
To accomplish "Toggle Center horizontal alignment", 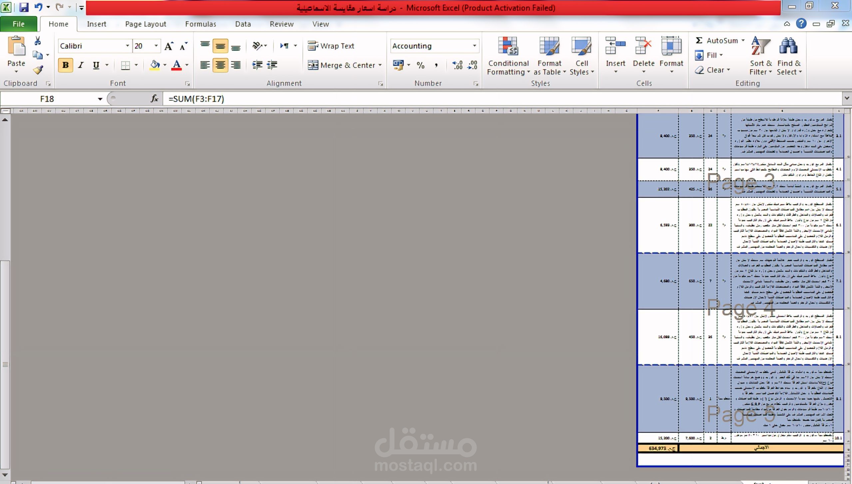I will click(220, 65).
